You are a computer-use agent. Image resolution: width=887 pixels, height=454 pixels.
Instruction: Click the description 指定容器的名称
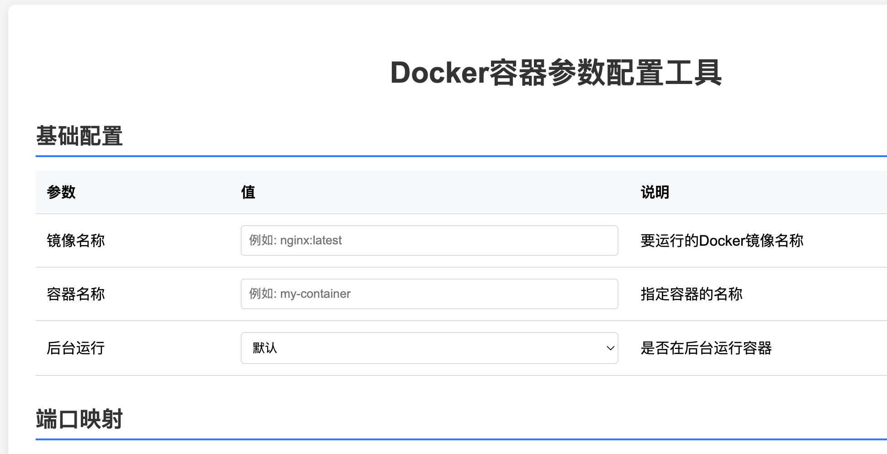692,294
